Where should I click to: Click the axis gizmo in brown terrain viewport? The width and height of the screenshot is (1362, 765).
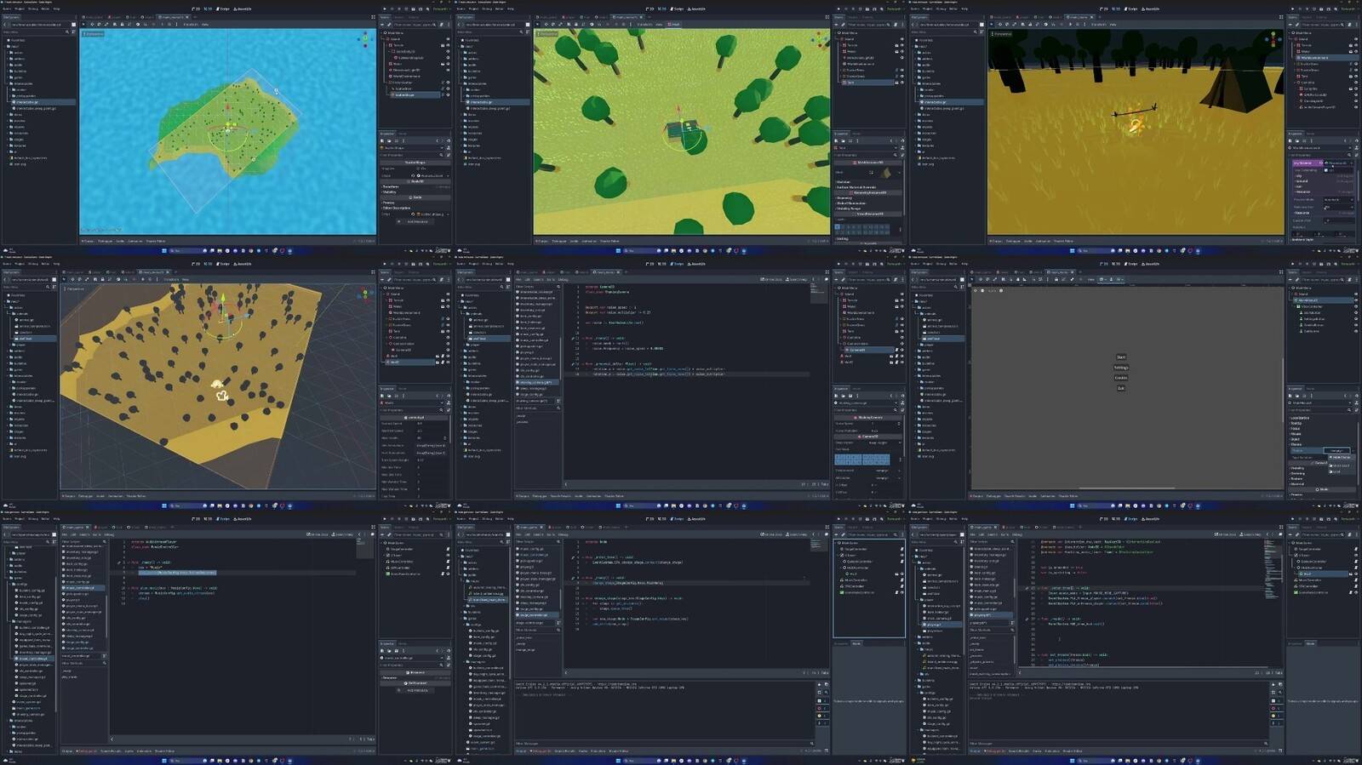click(364, 294)
